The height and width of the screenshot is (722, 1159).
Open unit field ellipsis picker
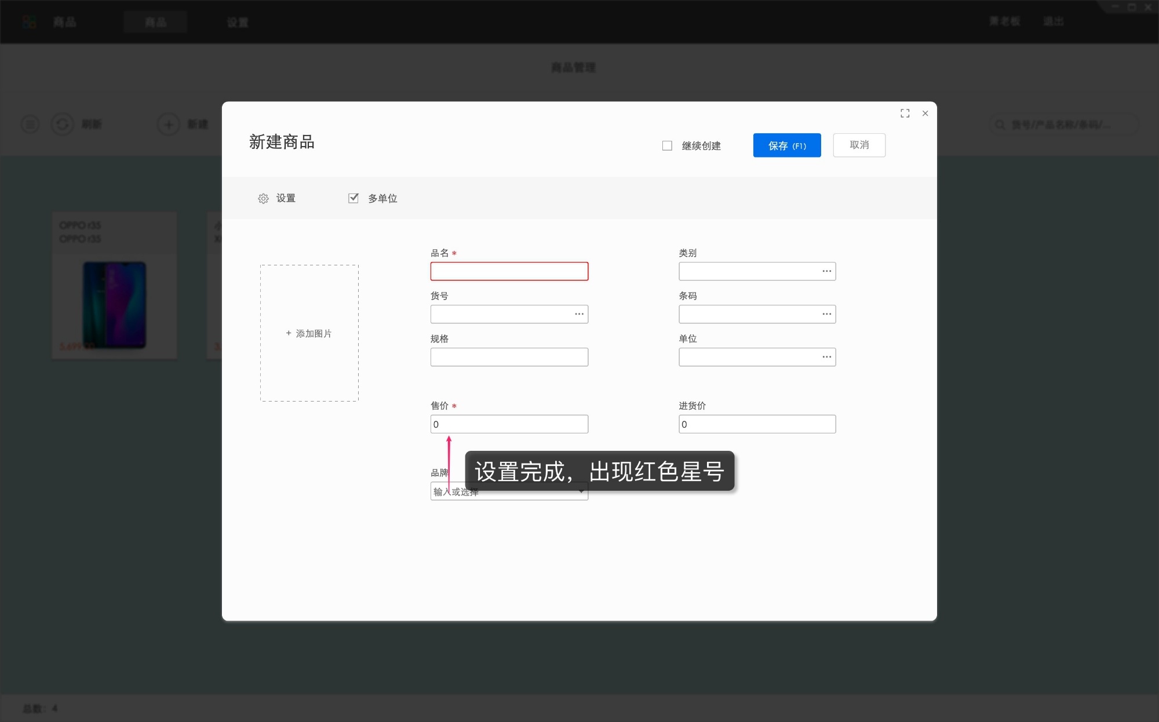point(826,357)
